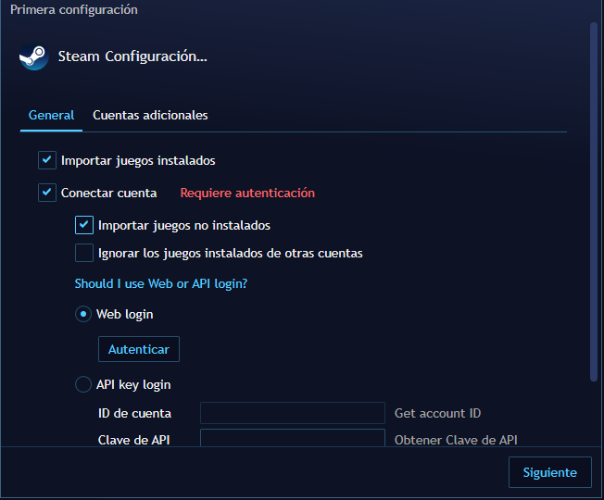This screenshot has height=500, width=604.
Task: Click the Requiere autenticación status text
Action: 247,193
